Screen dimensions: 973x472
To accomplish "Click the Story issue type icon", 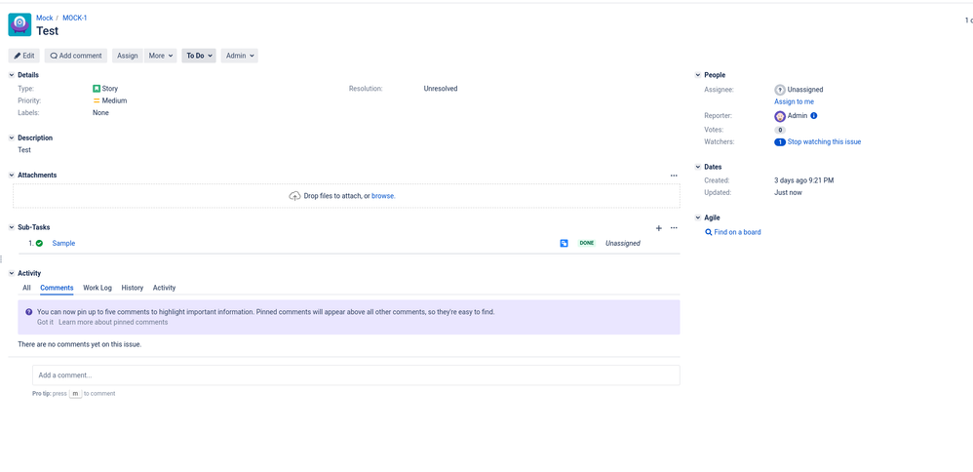I will 97,89.
